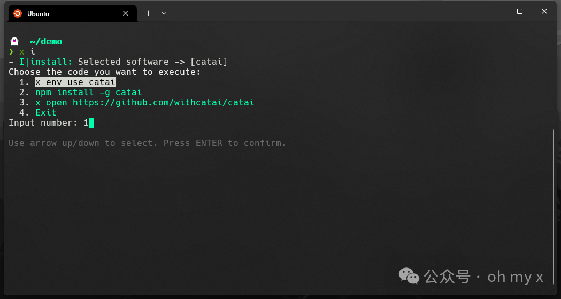Close the Ubuntu terminal tab
This screenshot has width=561, height=299.
click(x=126, y=13)
